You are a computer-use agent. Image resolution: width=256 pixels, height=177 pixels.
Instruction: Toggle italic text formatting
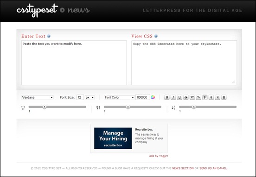tap(173, 97)
